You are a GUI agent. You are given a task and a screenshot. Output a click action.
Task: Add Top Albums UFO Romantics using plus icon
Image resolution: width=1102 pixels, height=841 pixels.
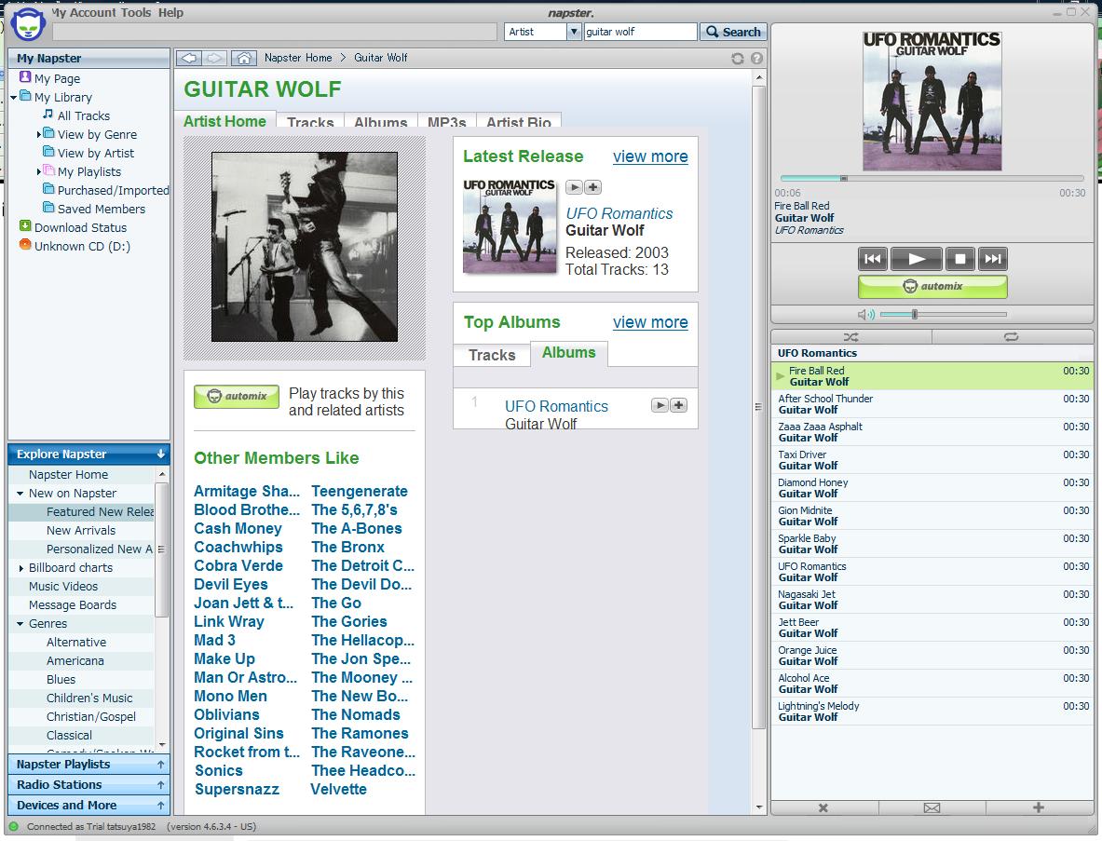(678, 405)
